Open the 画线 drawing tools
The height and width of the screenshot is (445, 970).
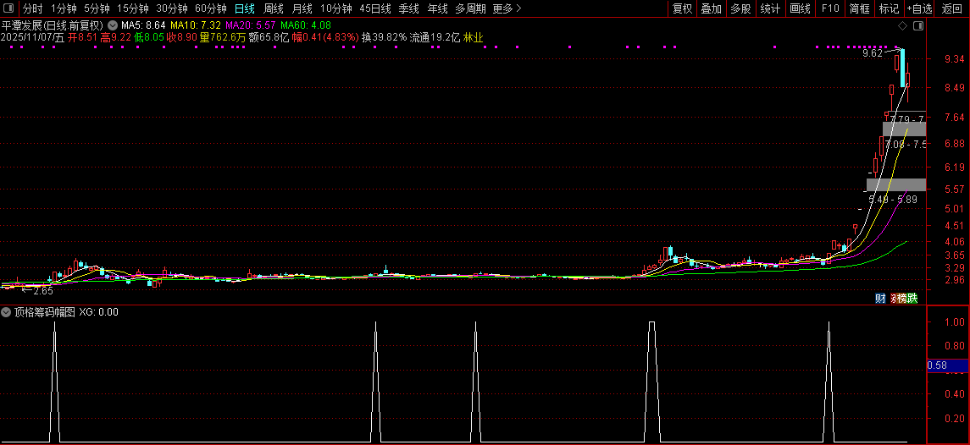point(801,8)
